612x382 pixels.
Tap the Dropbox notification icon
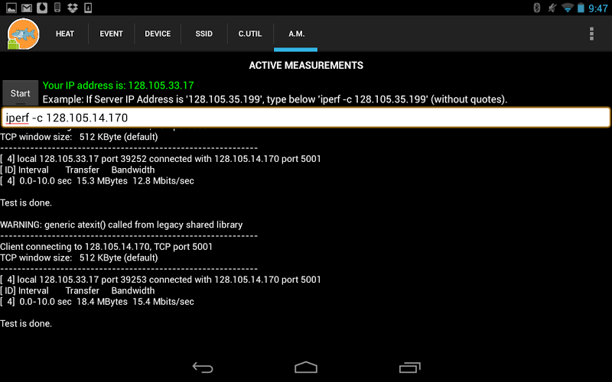pyautogui.click(x=73, y=8)
